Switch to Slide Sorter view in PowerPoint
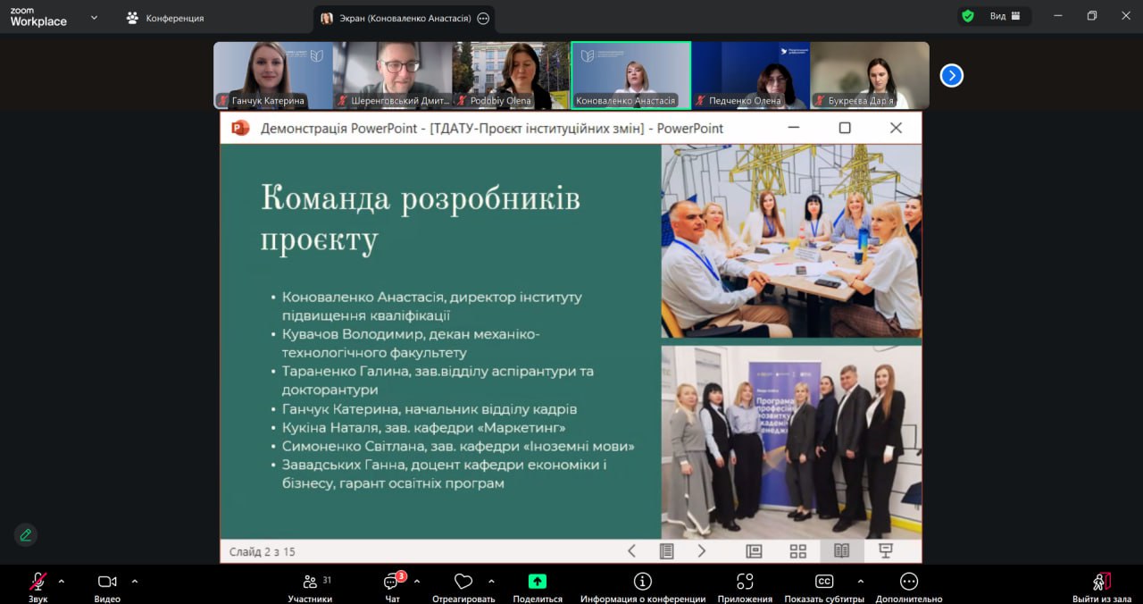The height and width of the screenshot is (604, 1143). click(798, 551)
